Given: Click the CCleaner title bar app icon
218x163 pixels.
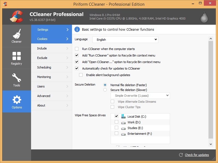Looking at the screenshot, I should (5, 4).
